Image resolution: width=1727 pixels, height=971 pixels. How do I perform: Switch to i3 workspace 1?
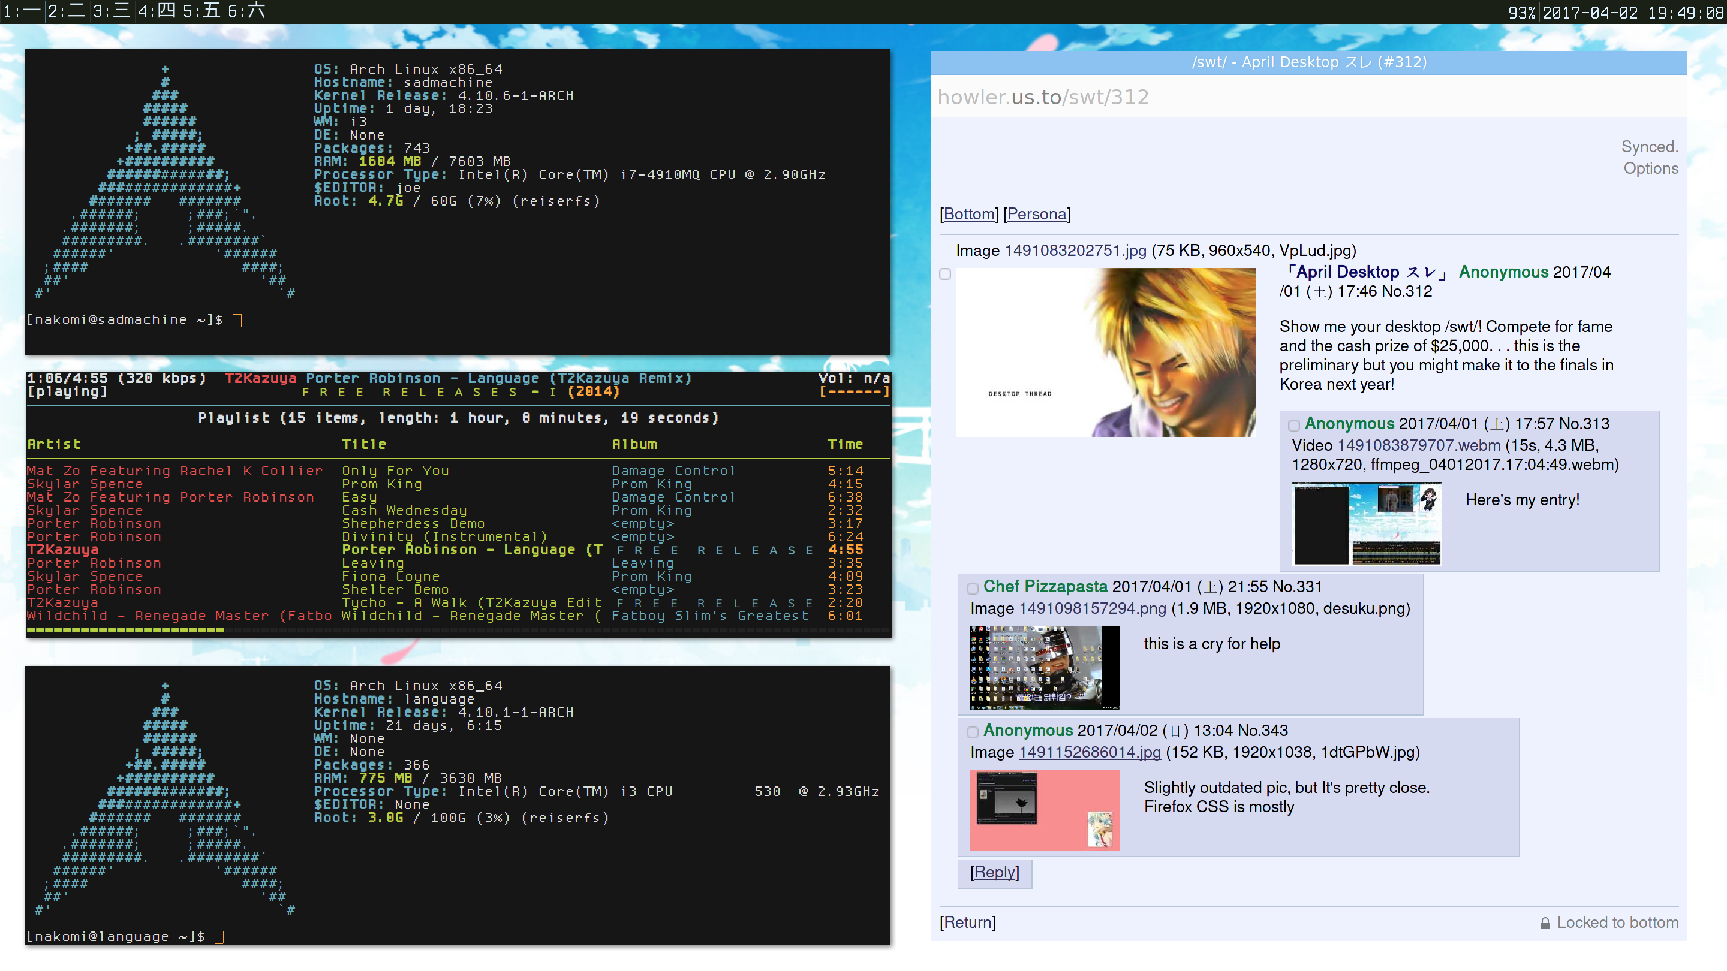(22, 11)
